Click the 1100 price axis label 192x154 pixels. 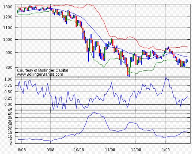[x=8, y=28]
